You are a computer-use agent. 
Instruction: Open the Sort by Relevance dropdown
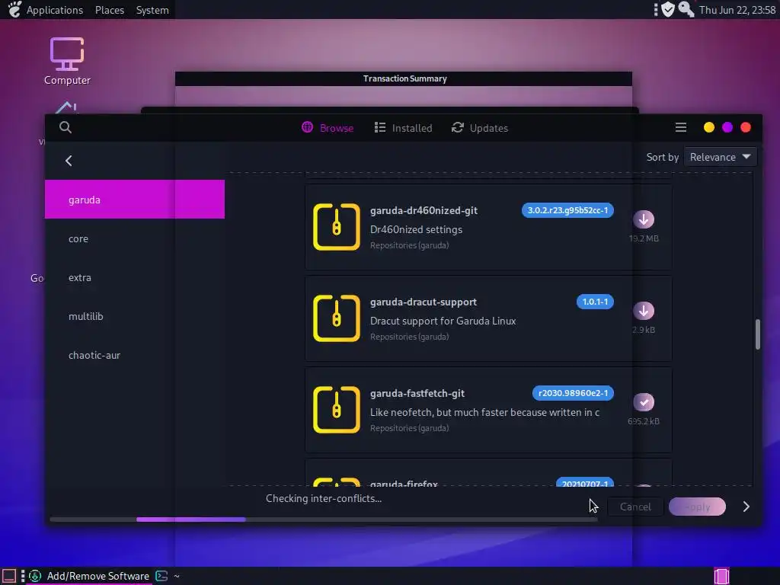click(x=721, y=157)
